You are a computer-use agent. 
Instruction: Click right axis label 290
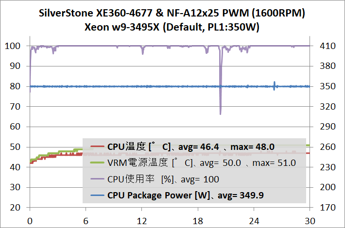point(328,127)
